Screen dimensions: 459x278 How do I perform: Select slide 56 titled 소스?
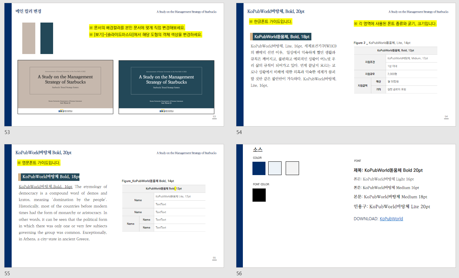coord(346,206)
